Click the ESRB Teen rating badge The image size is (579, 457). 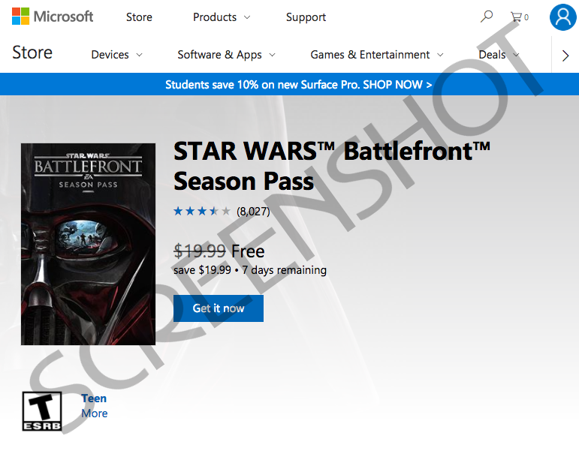click(42, 411)
